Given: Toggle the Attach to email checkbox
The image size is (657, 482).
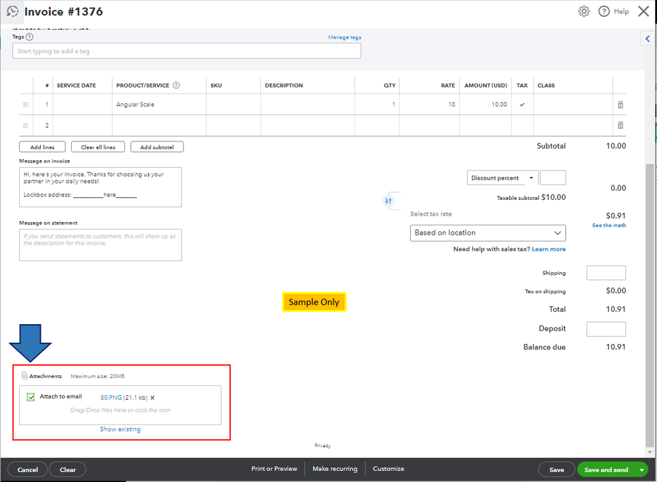Looking at the screenshot, I should pyautogui.click(x=31, y=397).
